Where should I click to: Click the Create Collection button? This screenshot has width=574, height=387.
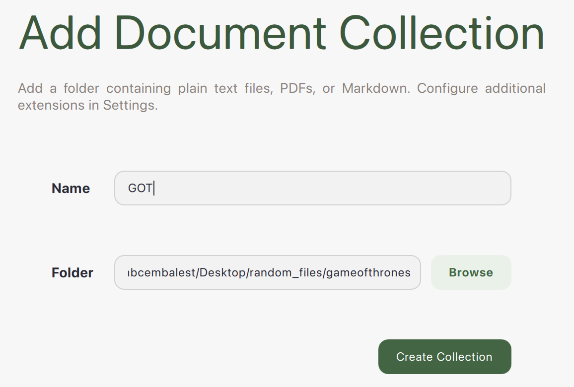pos(445,357)
